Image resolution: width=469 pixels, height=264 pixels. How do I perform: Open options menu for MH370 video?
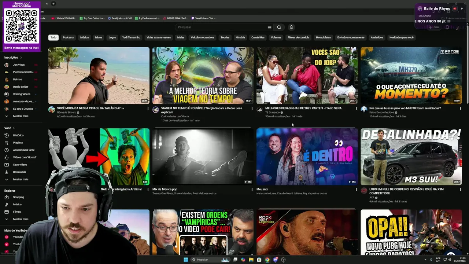(460, 109)
